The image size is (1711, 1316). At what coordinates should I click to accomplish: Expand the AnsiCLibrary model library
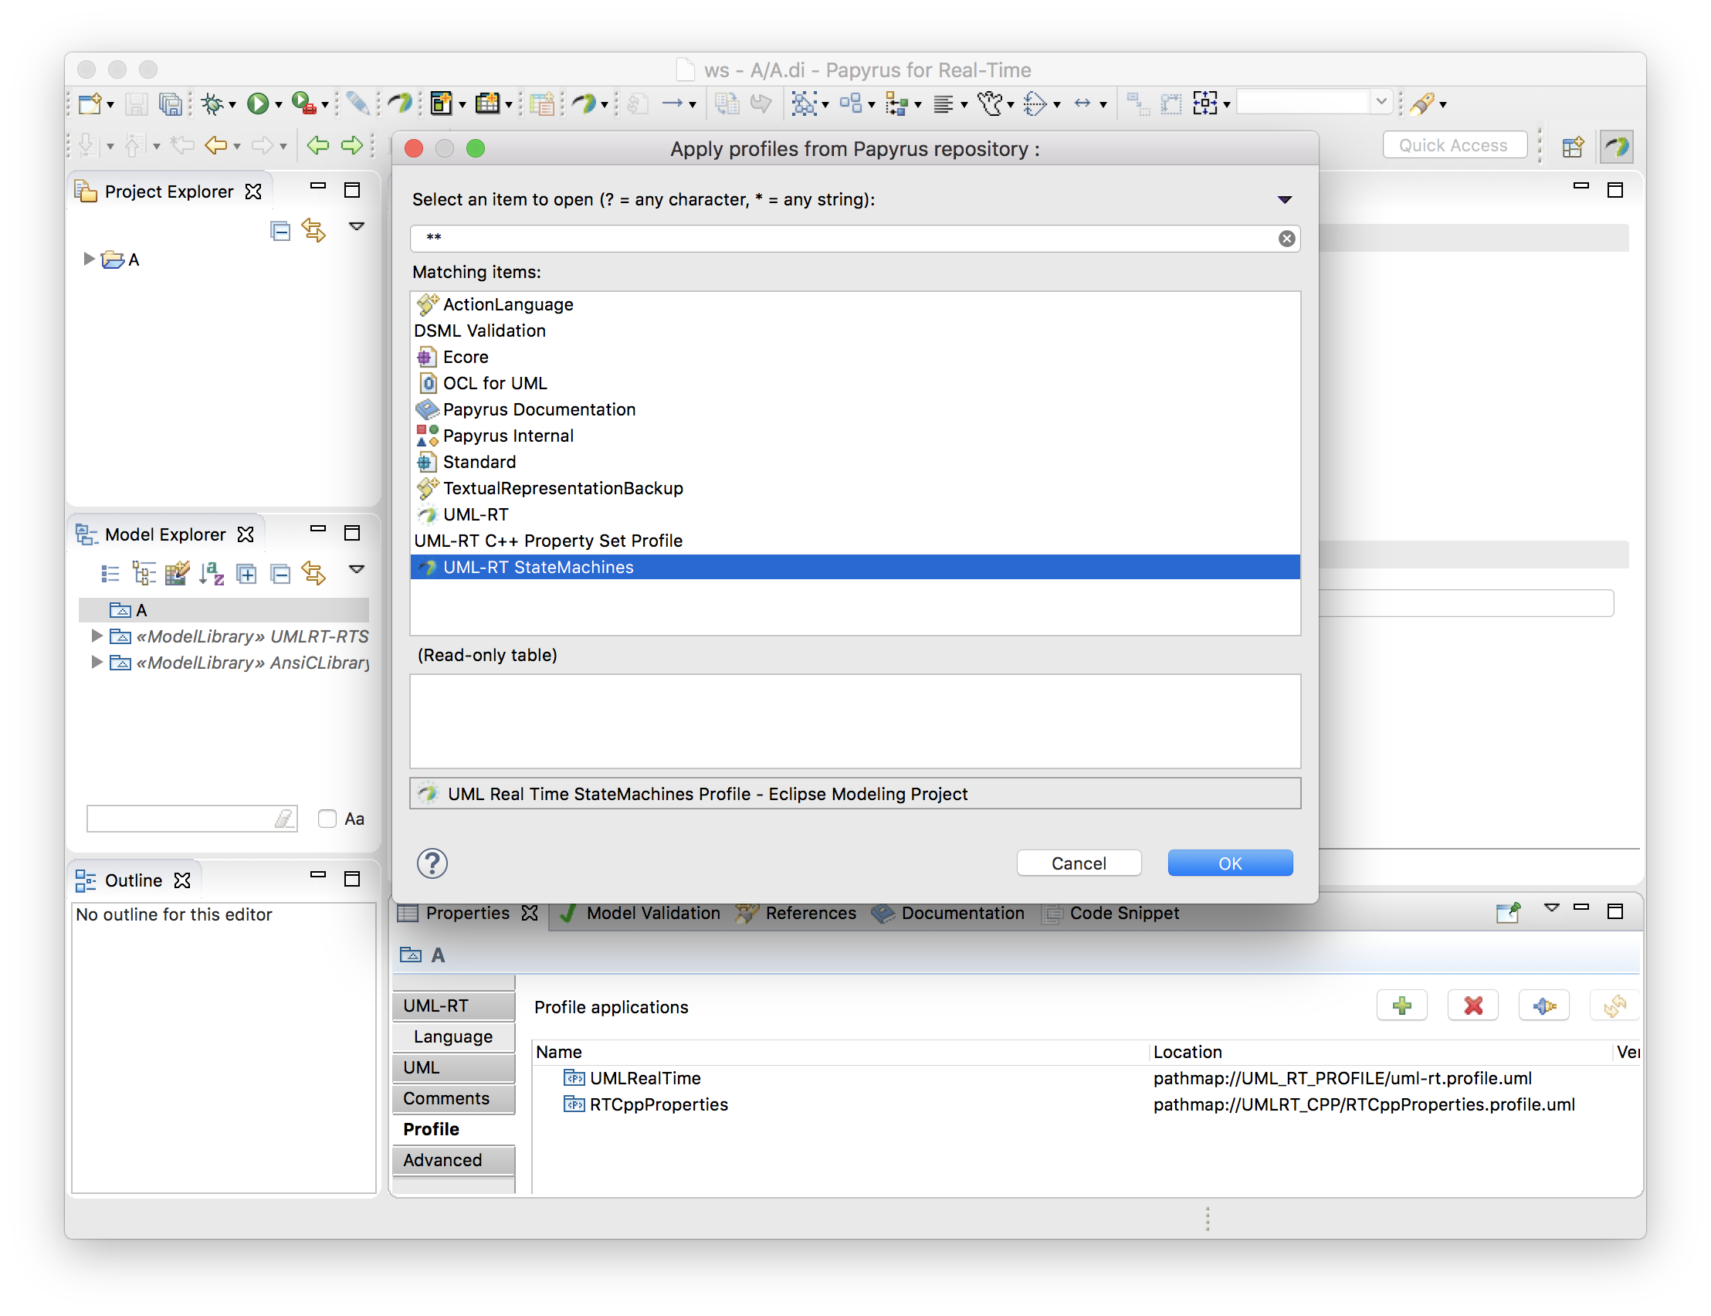point(97,662)
